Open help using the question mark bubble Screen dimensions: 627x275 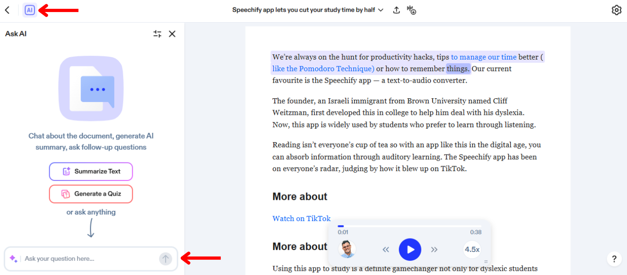[x=614, y=259]
